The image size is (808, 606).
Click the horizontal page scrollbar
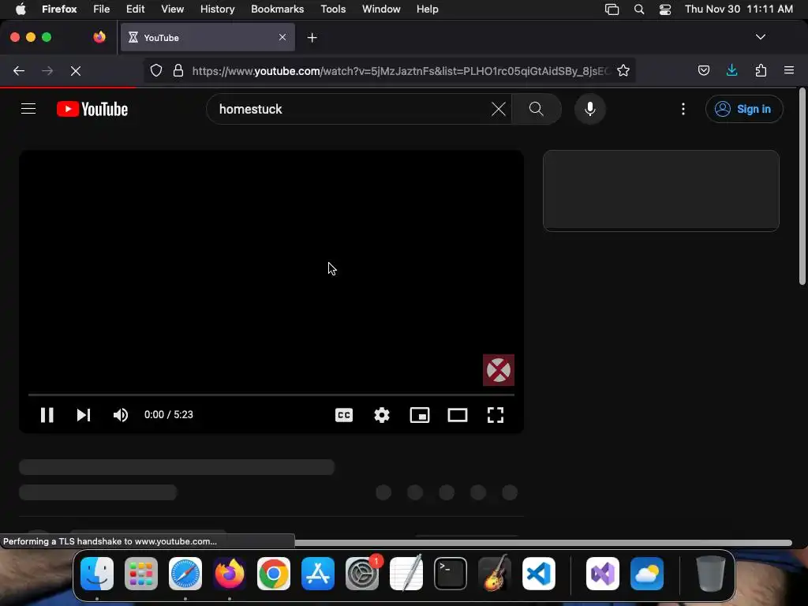(x=543, y=543)
